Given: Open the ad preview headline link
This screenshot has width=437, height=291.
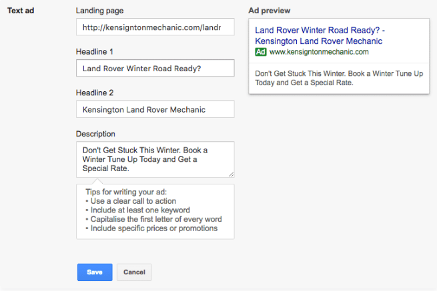Looking at the screenshot, I should tap(320, 35).
